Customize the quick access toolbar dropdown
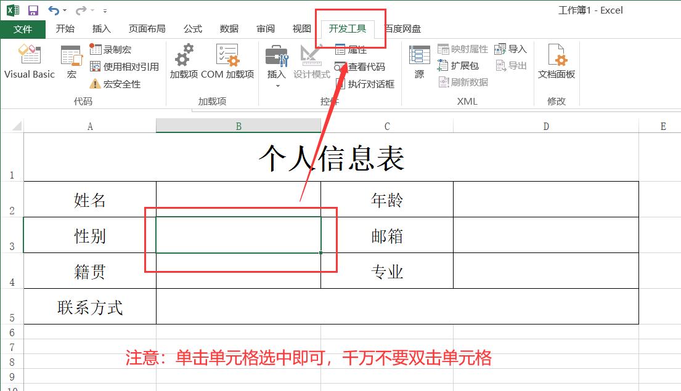681x391 pixels. tap(105, 10)
